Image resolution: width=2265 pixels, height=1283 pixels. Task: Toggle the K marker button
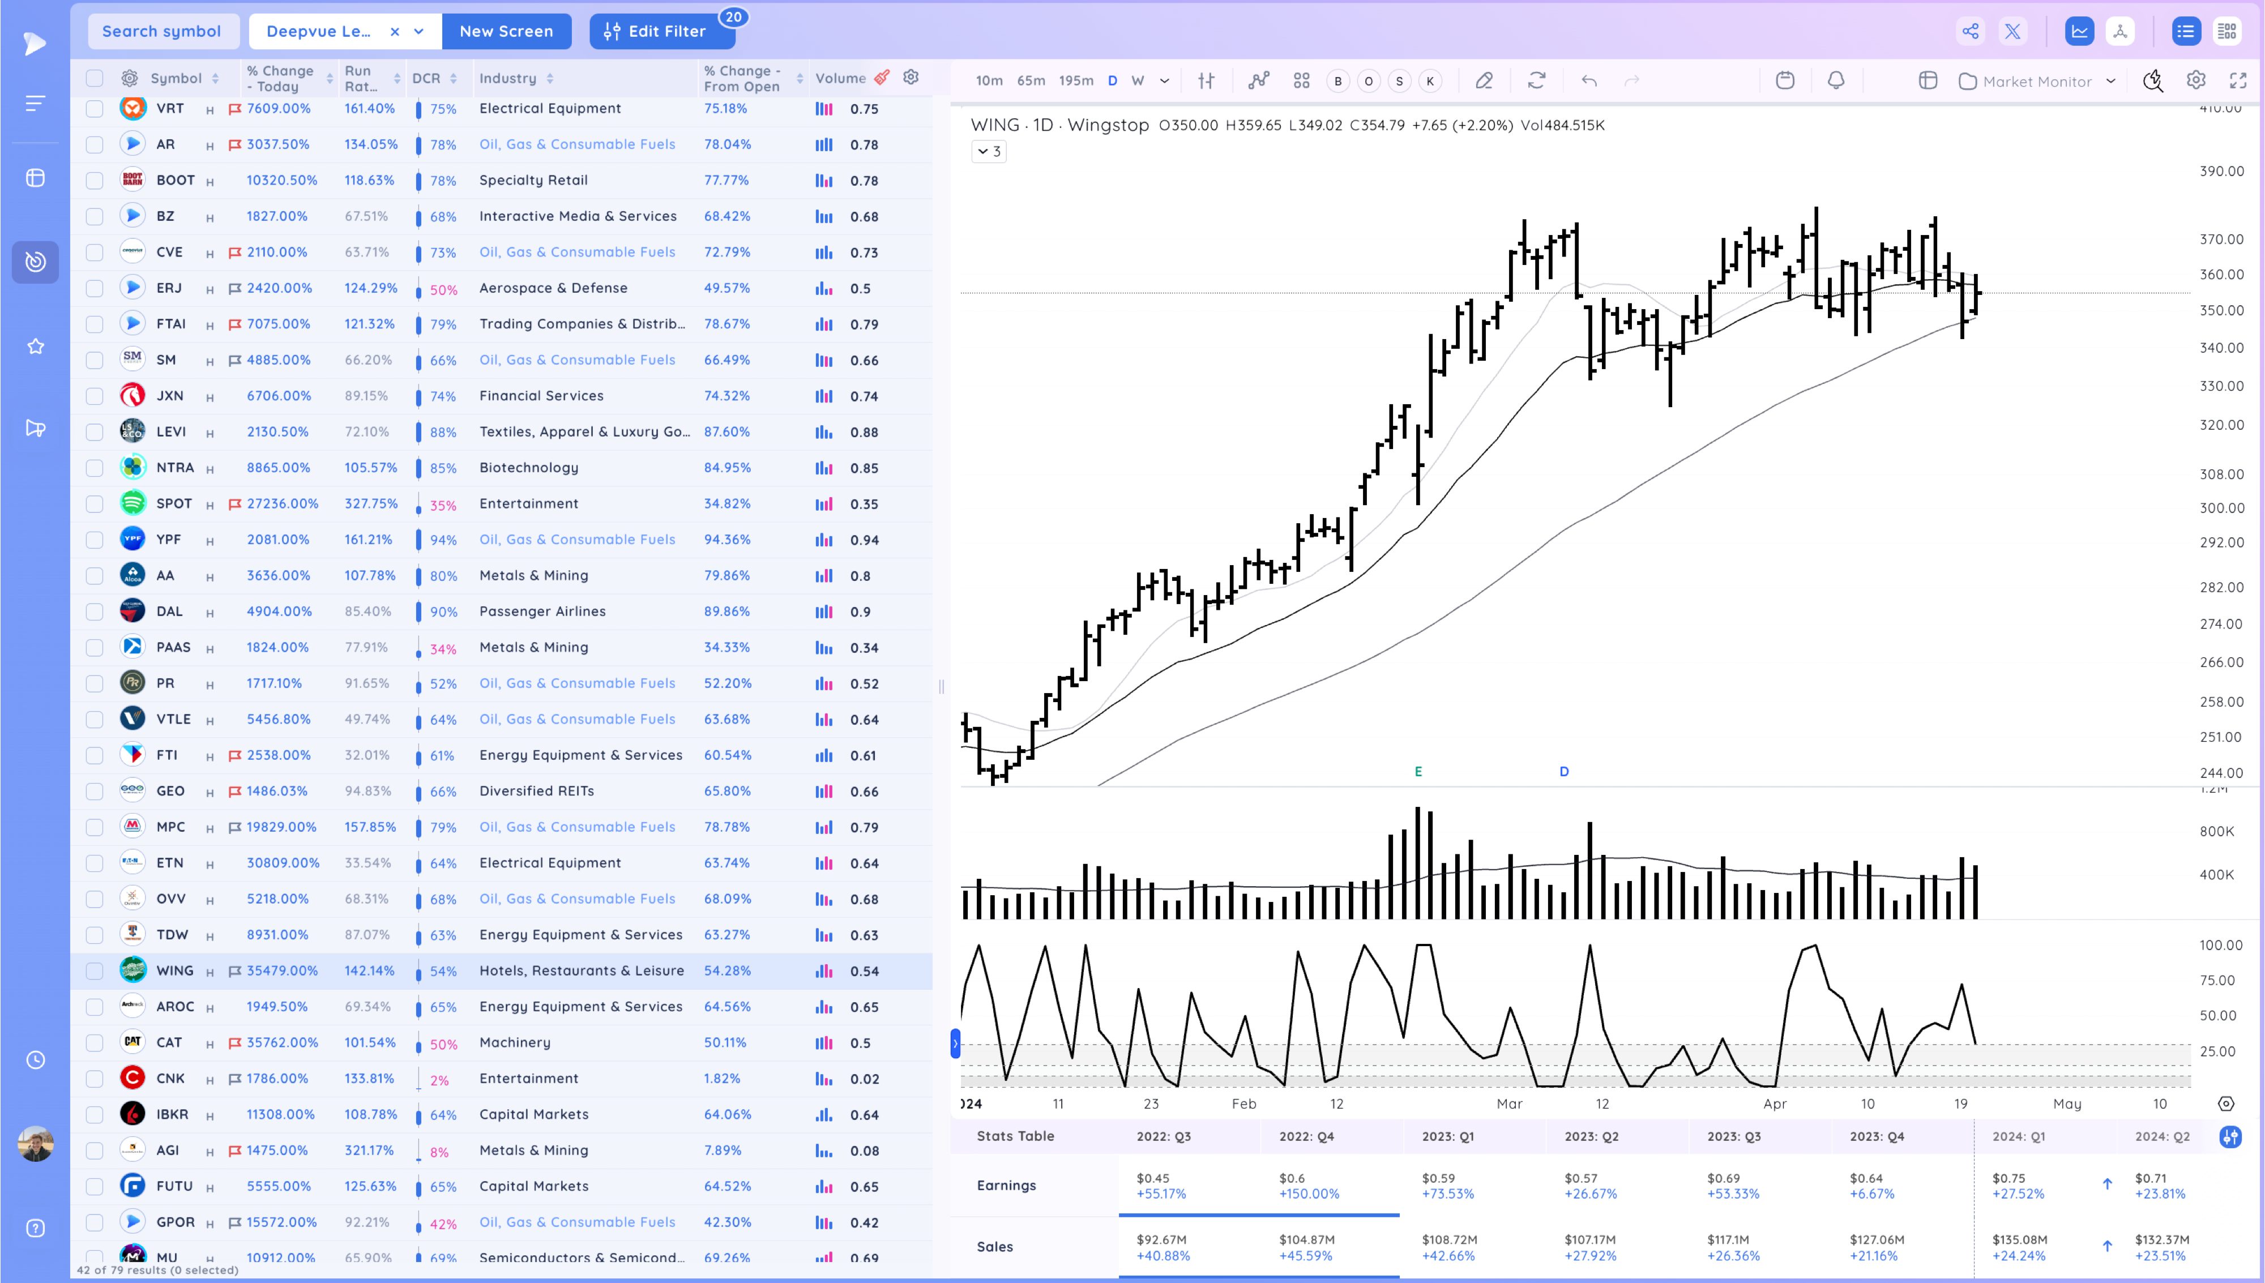tap(1430, 81)
